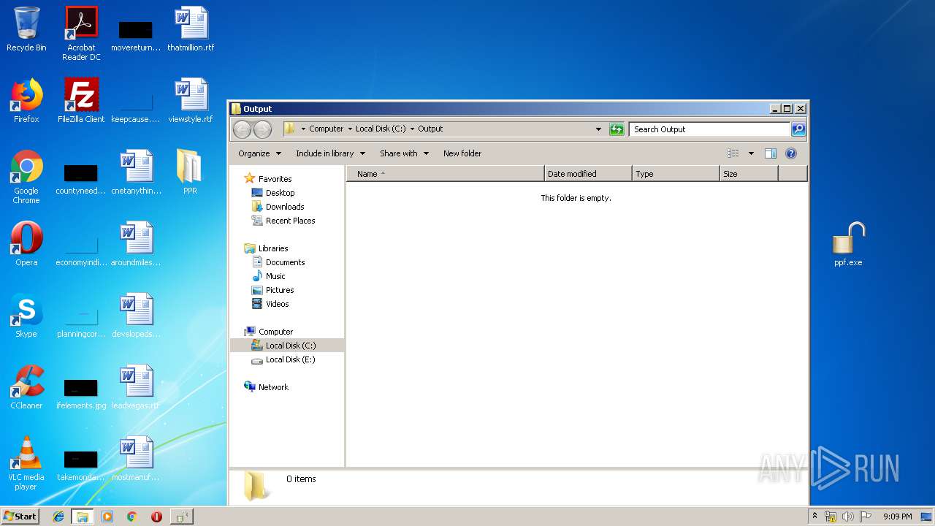Open the Organize dropdown menu
935x526 pixels.
point(259,153)
